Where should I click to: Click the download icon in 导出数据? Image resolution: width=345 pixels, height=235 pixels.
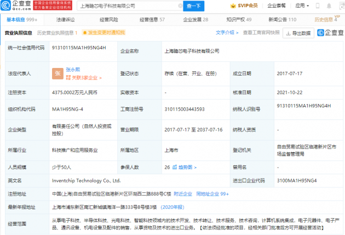pyautogui.click(x=288, y=33)
